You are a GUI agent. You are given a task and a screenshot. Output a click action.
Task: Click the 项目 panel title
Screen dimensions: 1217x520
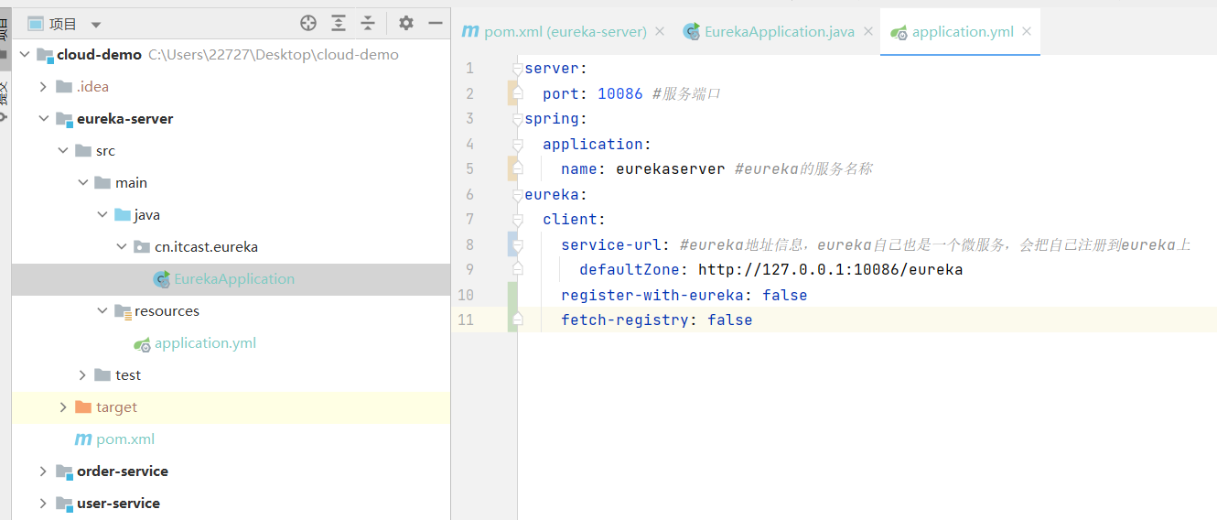pyautogui.click(x=63, y=24)
